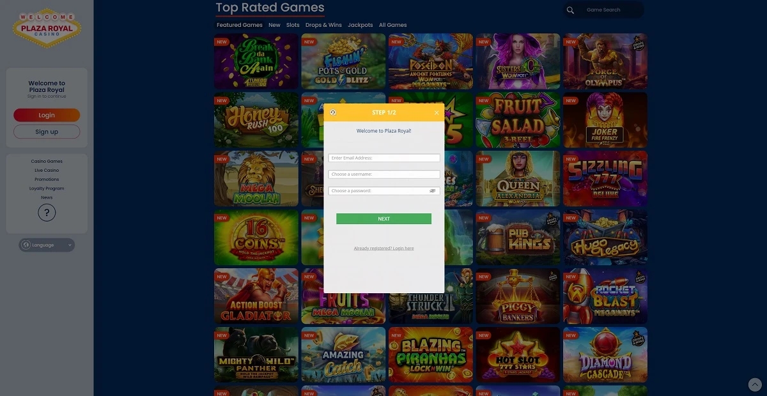Open Diamond Cascade game thumbnail

pos(605,354)
